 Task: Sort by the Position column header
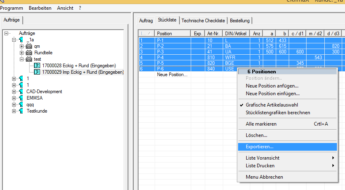(172, 34)
